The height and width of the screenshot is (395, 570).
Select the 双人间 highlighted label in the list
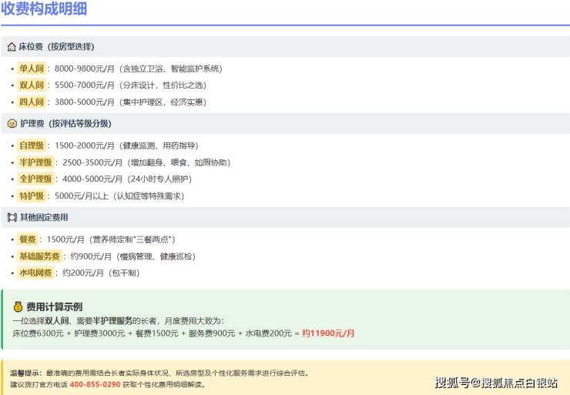coord(32,85)
